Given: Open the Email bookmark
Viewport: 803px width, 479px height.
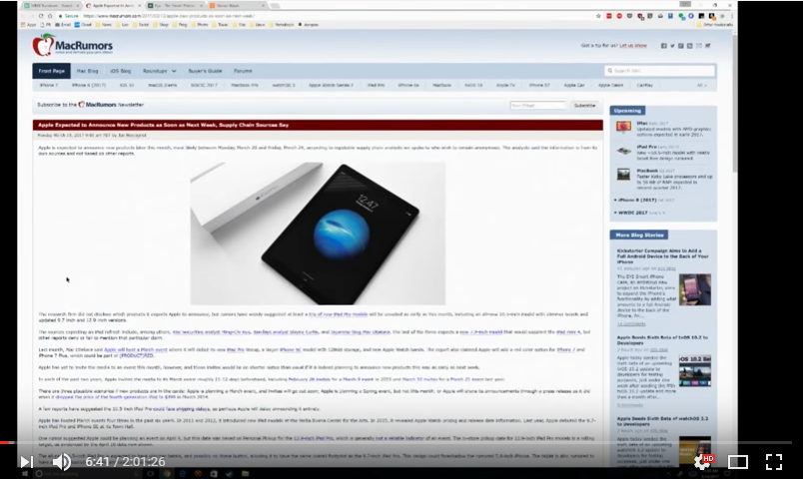Looking at the screenshot, I should 63,25.
